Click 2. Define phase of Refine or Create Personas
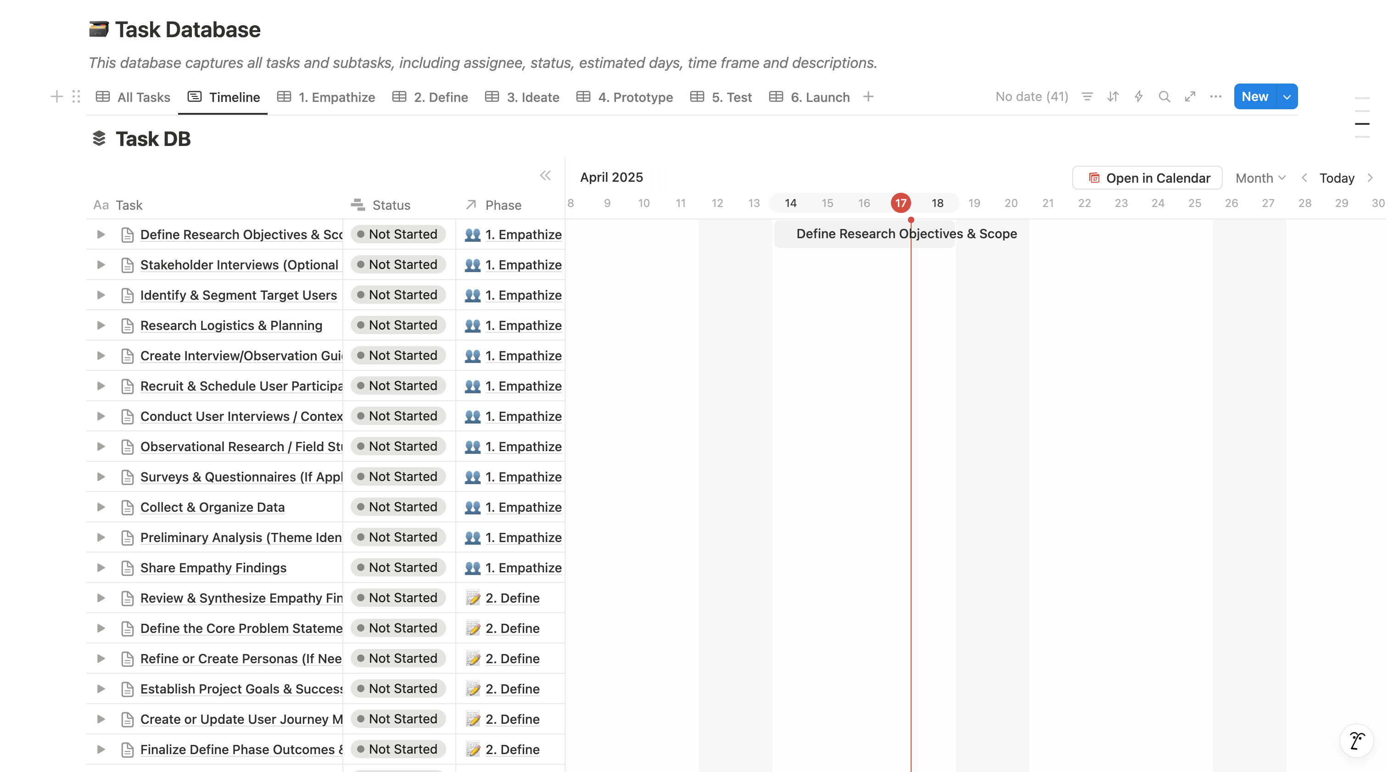 point(512,658)
